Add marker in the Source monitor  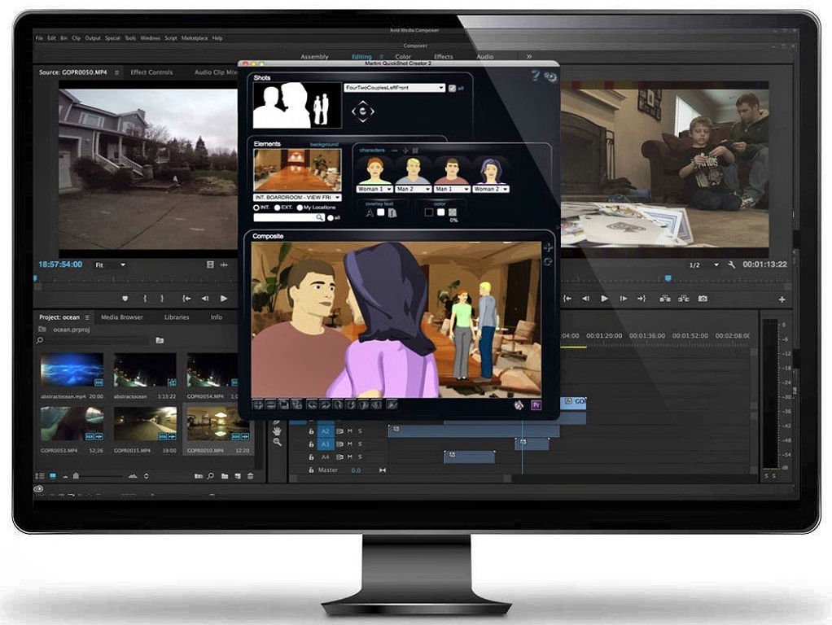[x=125, y=299]
